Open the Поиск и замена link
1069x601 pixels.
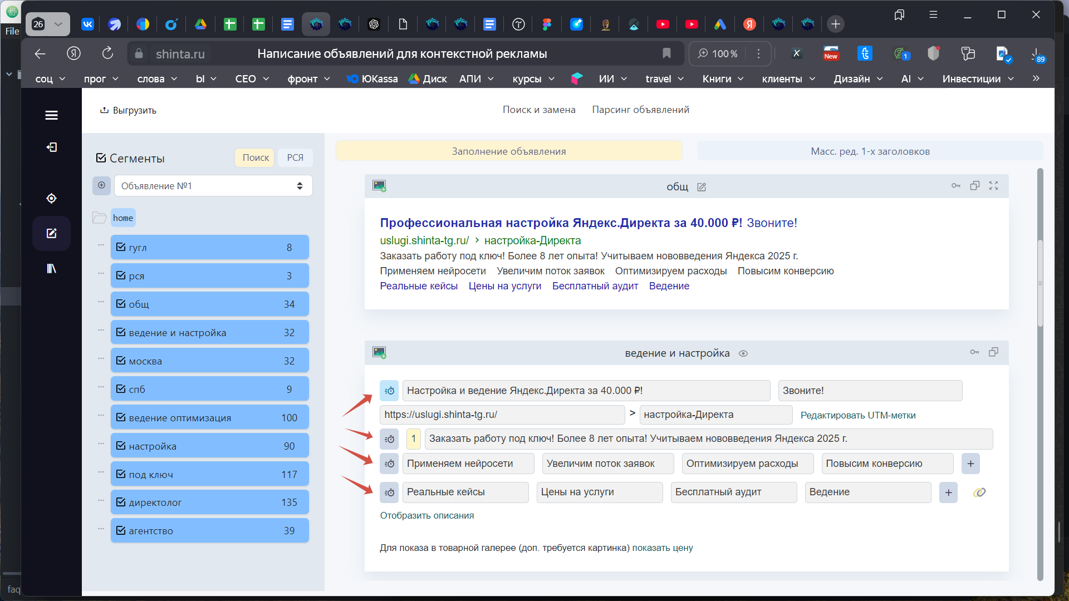[x=539, y=110]
